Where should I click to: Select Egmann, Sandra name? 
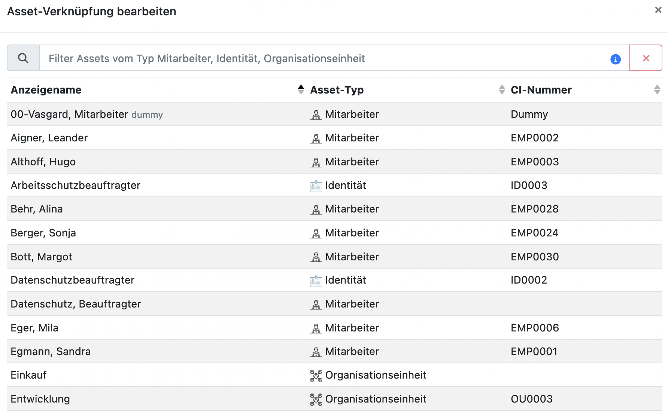[x=51, y=351]
